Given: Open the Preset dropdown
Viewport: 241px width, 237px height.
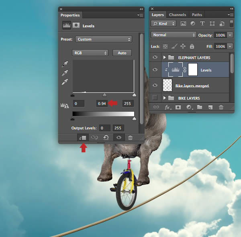Looking at the screenshot, I should pos(104,39).
